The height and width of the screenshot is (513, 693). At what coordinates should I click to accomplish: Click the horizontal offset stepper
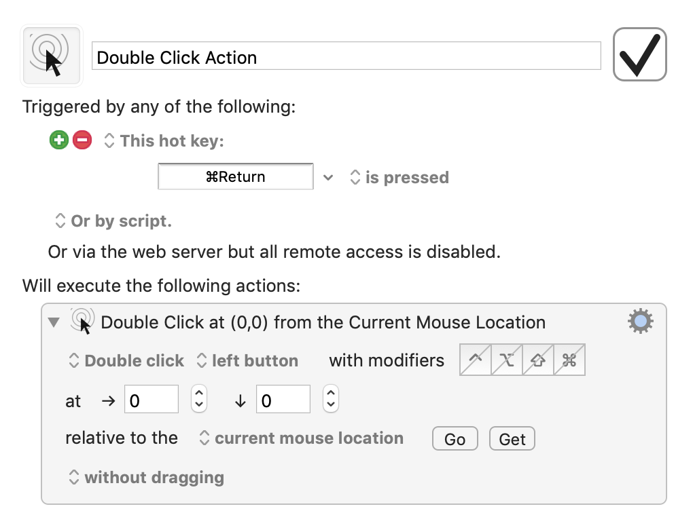(x=198, y=399)
